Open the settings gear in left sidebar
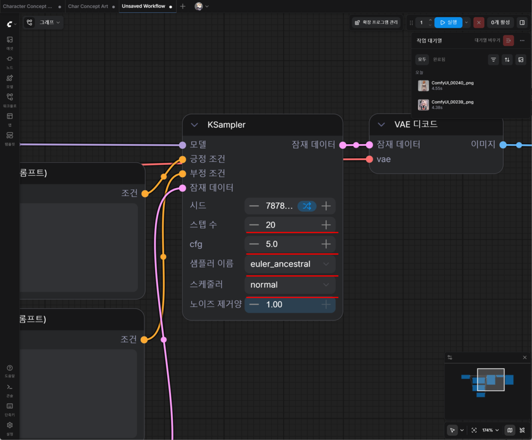Screen dimensions: 532x440 coord(9,428)
